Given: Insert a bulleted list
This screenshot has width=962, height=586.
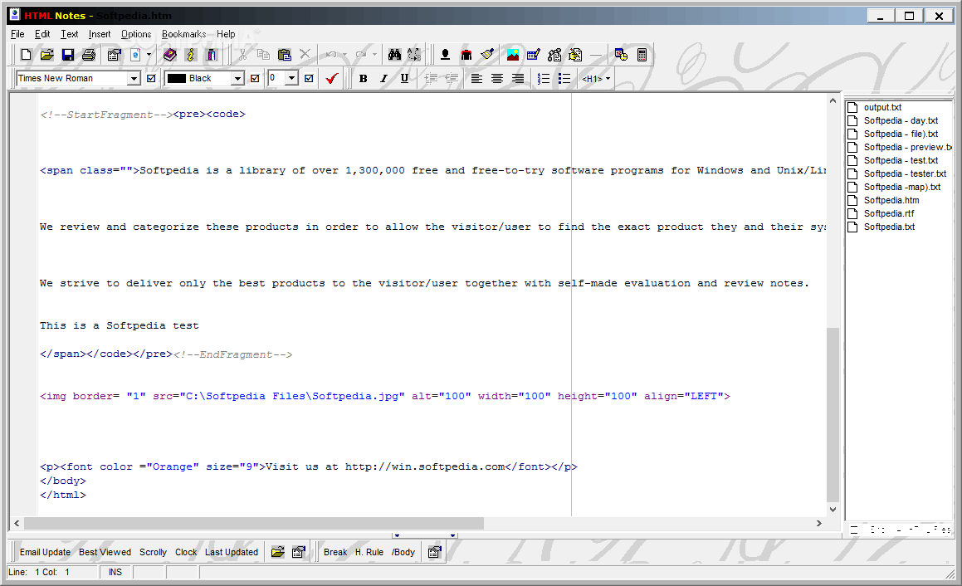Looking at the screenshot, I should pyautogui.click(x=564, y=79).
